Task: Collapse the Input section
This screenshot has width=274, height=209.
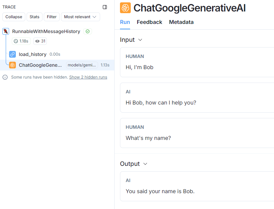Action: pyautogui.click(x=140, y=40)
